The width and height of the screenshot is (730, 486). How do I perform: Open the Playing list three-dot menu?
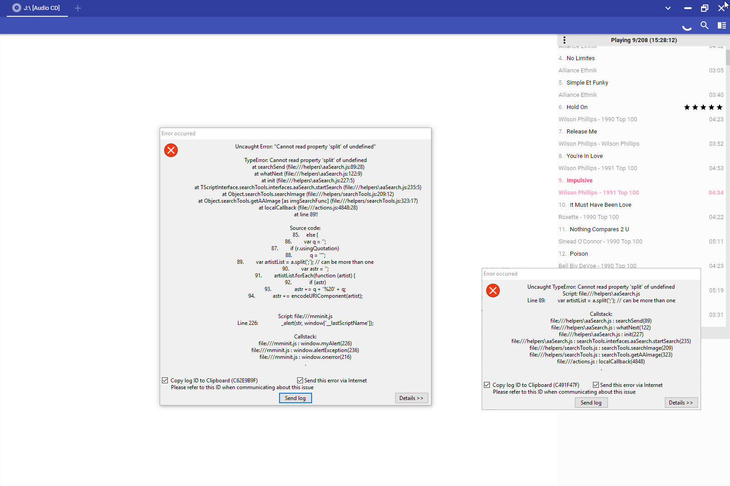pyautogui.click(x=564, y=40)
